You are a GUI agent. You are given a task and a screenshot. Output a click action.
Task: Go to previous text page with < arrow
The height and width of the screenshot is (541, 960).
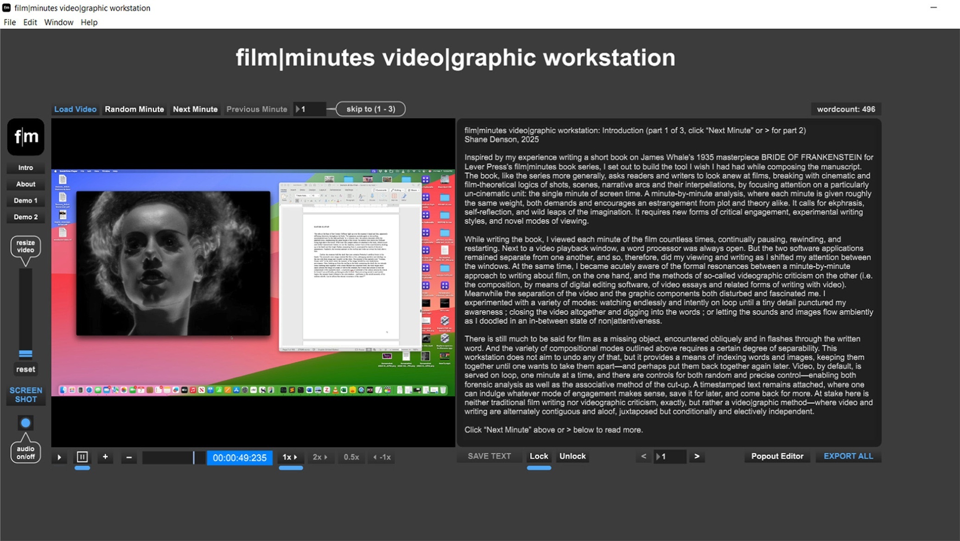[x=643, y=456]
